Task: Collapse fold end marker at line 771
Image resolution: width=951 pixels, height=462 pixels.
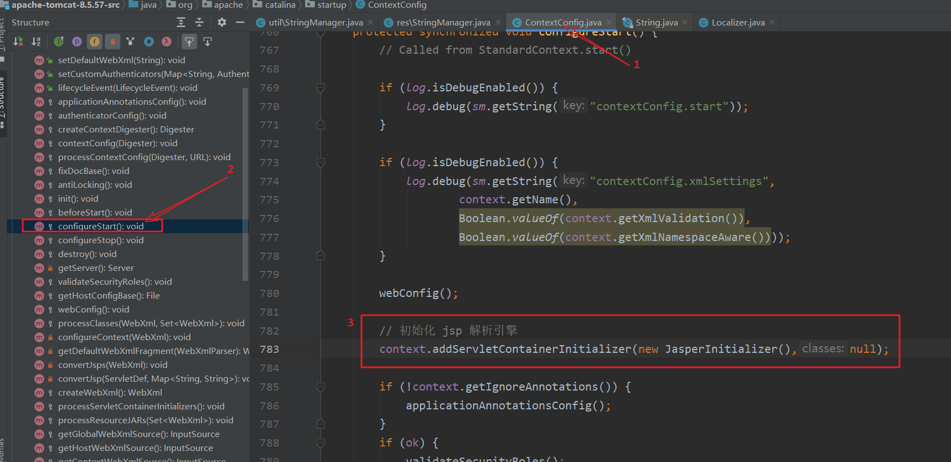Action: coord(321,125)
